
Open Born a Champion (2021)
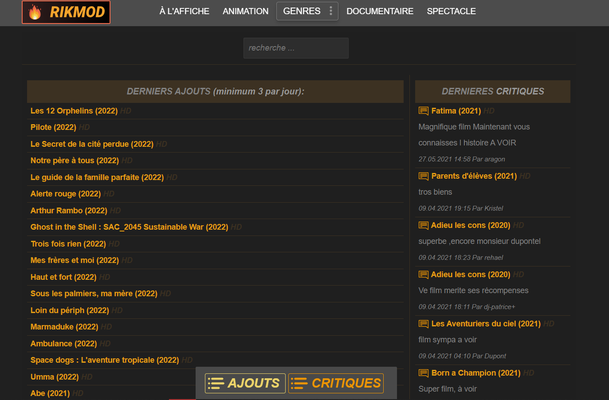click(476, 373)
